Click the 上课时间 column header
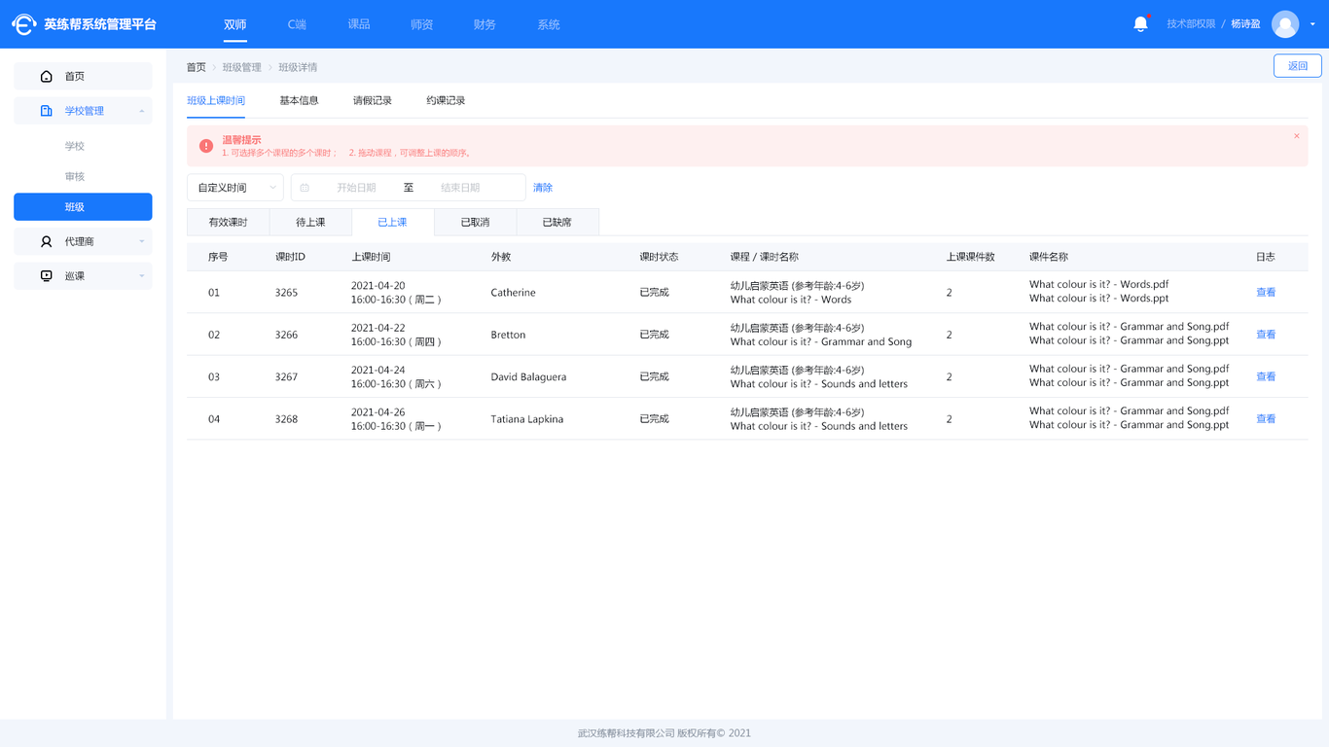This screenshot has height=747, width=1329. click(371, 257)
